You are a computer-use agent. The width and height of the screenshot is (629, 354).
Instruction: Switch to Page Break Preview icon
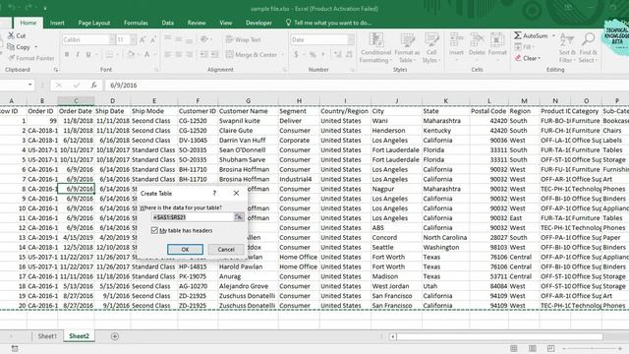550,348
